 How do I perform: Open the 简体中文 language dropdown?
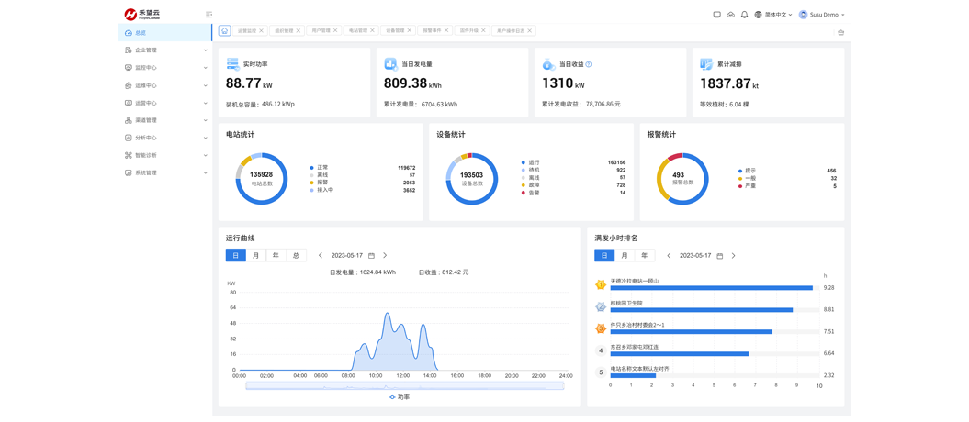pyautogui.click(x=773, y=15)
